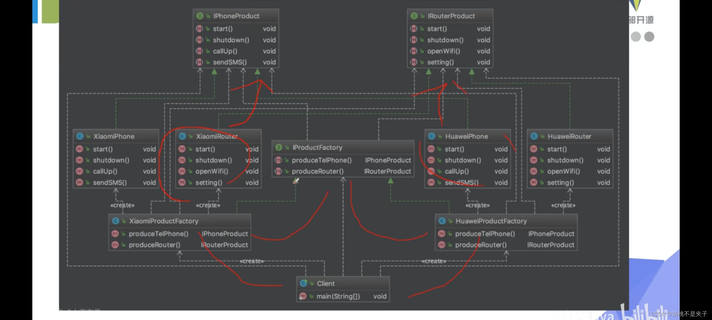The height and width of the screenshot is (320, 712).
Task: Select the Client class header
Action: [343, 284]
